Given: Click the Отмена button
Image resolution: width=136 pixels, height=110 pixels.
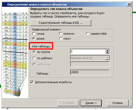Looking at the screenshot, I should (117, 103).
